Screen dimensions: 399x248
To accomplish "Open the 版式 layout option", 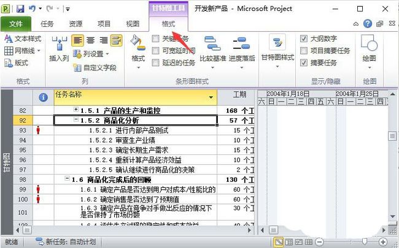I will tap(16, 62).
